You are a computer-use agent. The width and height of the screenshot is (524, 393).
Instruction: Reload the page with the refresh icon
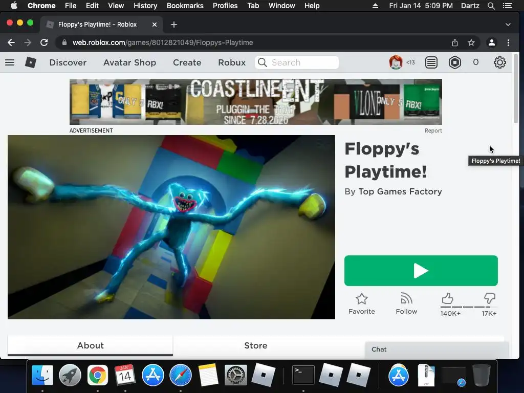(x=44, y=42)
